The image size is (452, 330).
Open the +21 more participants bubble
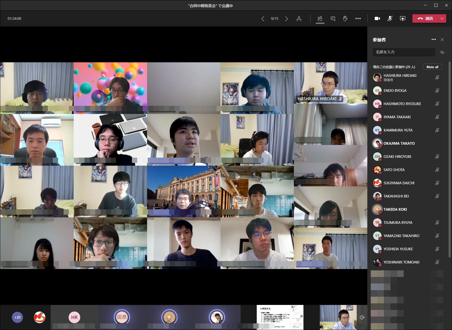[17, 317]
